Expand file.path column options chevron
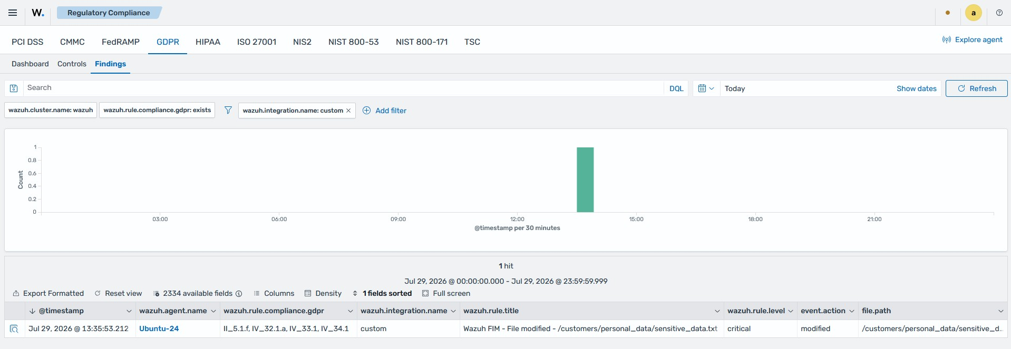The image size is (1011, 349). pos(1001,311)
